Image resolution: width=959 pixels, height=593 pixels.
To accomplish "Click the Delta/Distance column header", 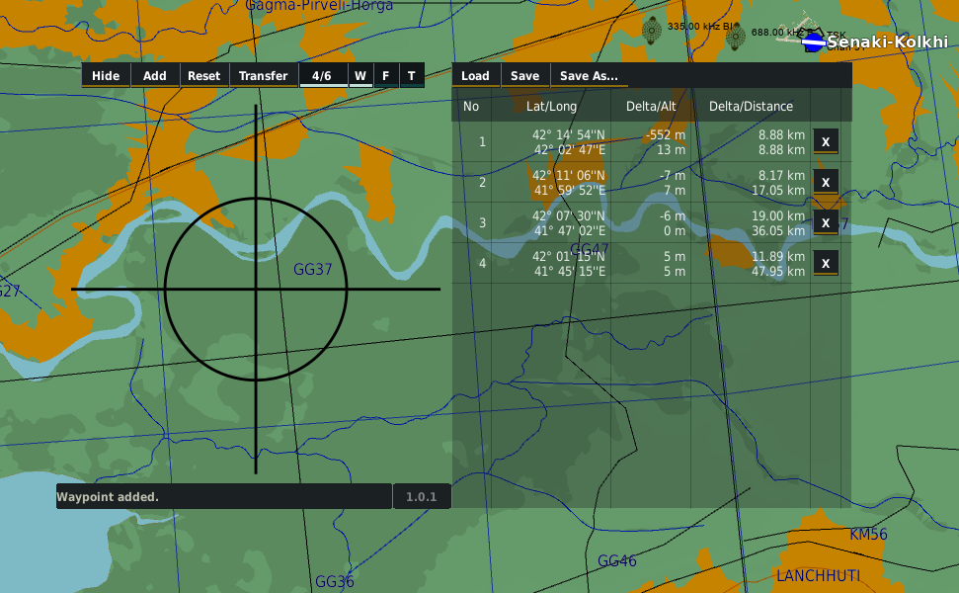I will [x=751, y=107].
